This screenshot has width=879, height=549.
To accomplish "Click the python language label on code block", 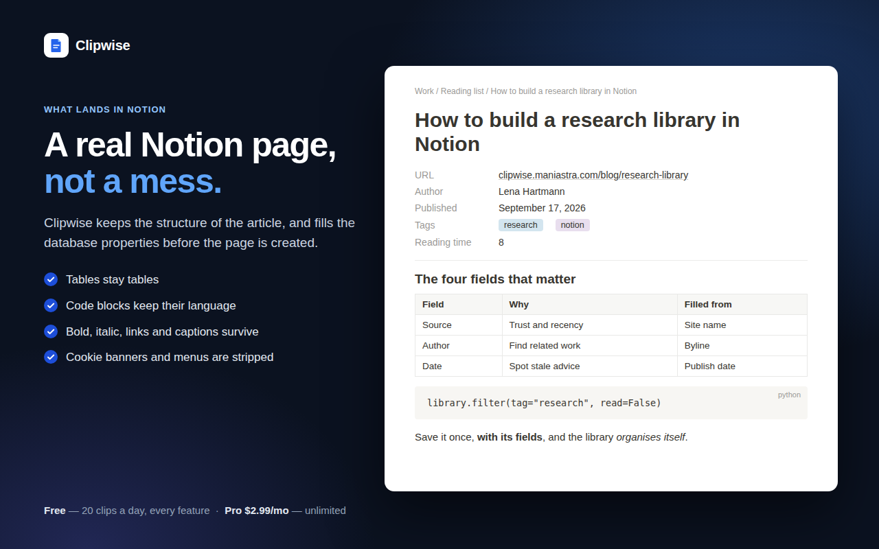I will (x=789, y=395).
